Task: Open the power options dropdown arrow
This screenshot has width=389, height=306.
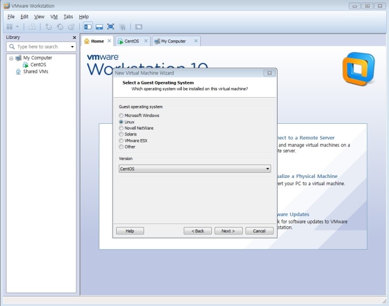Action: coord(17,27)
